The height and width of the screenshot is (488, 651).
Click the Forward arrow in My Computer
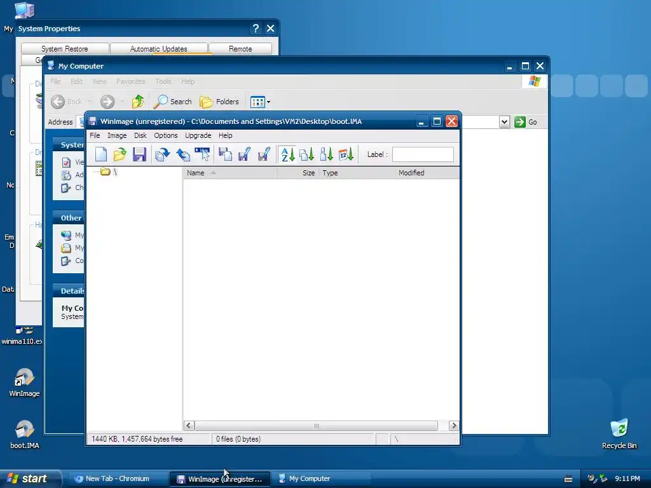click(107, 102)
